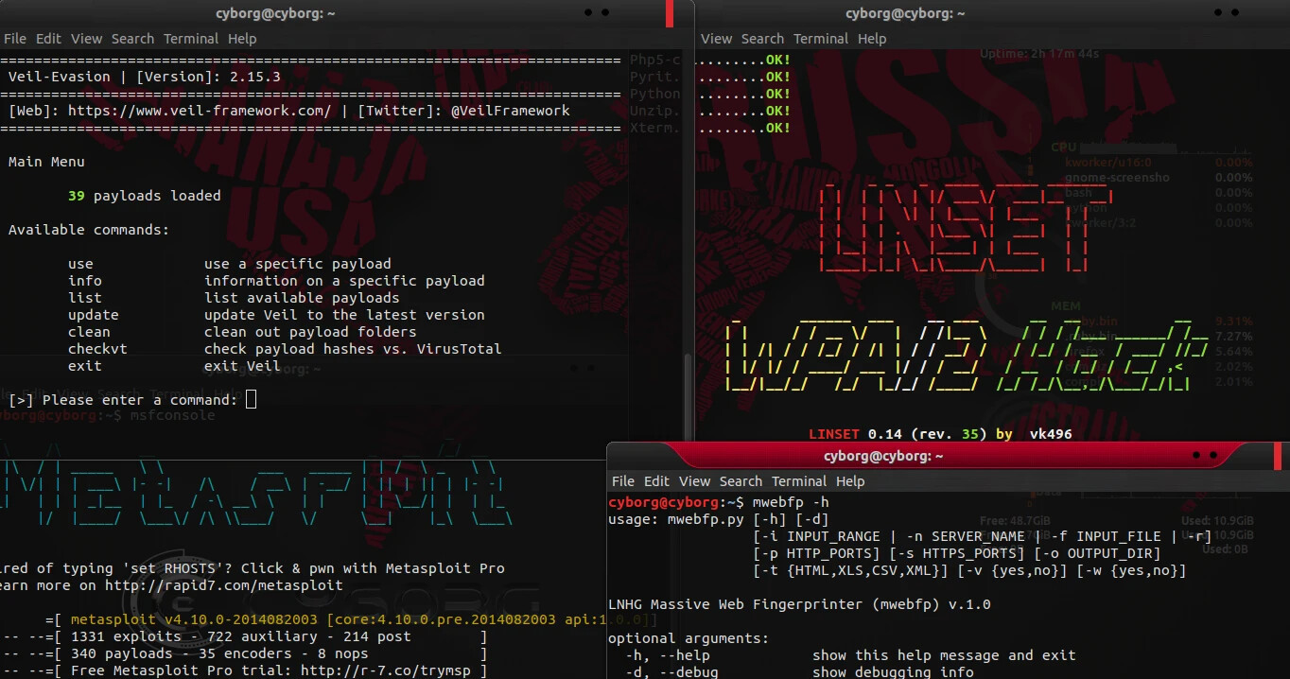This screenshot has width=1290, height=679.
Task: Open Help menu in the LINSET terminal
Action: (x=872, y=39)
